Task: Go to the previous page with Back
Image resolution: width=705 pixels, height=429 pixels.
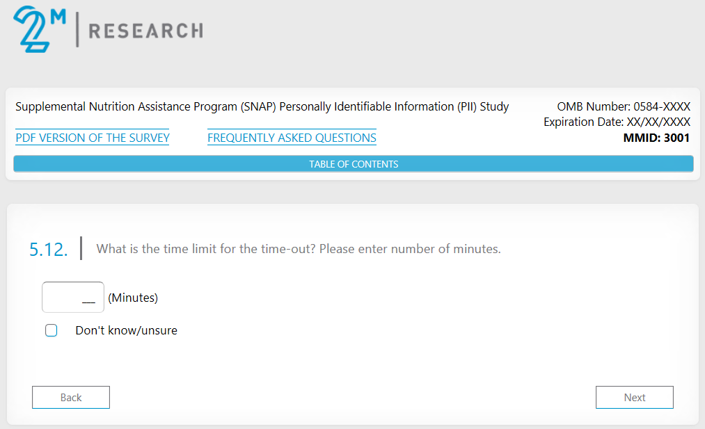Action: point(71,398)
